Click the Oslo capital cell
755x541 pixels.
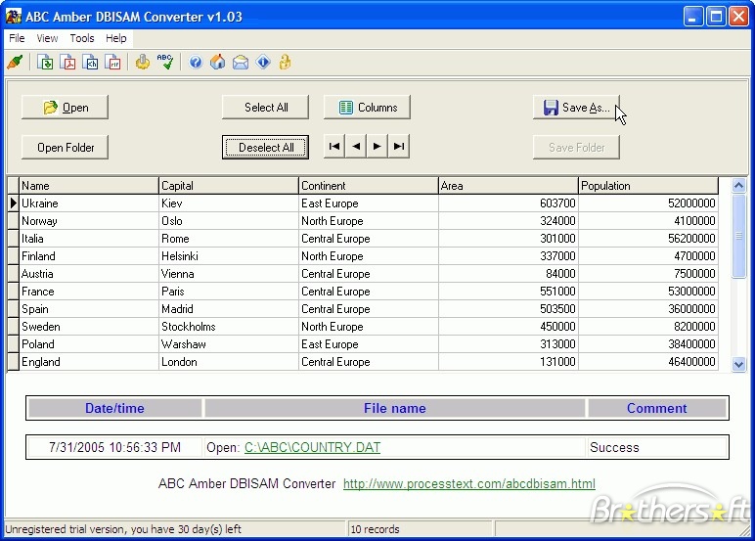228,221
